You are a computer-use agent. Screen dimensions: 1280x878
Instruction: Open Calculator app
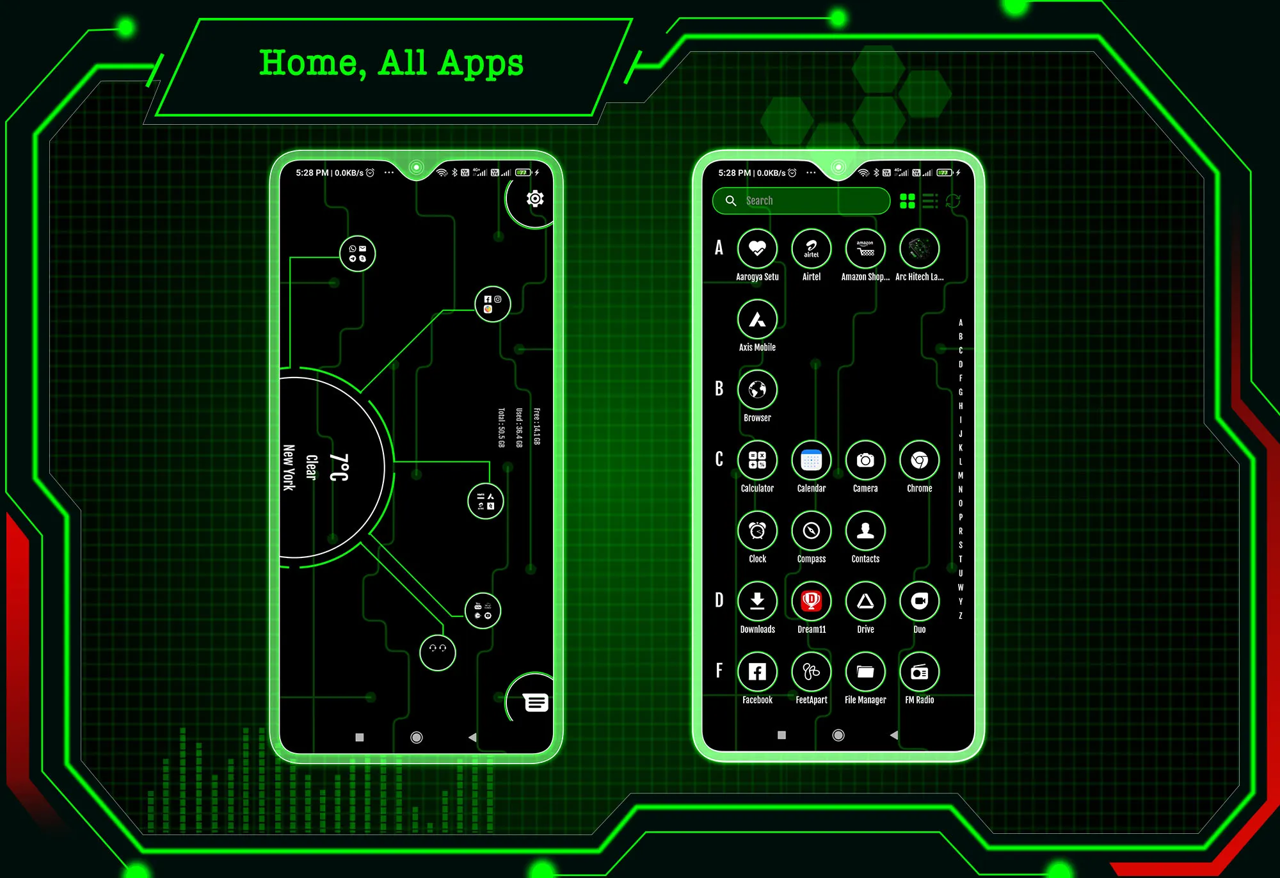[x=758, y=459]
